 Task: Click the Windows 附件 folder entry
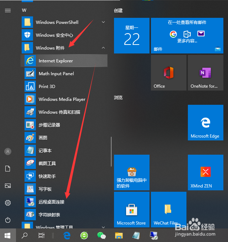[x=64, y=48]
